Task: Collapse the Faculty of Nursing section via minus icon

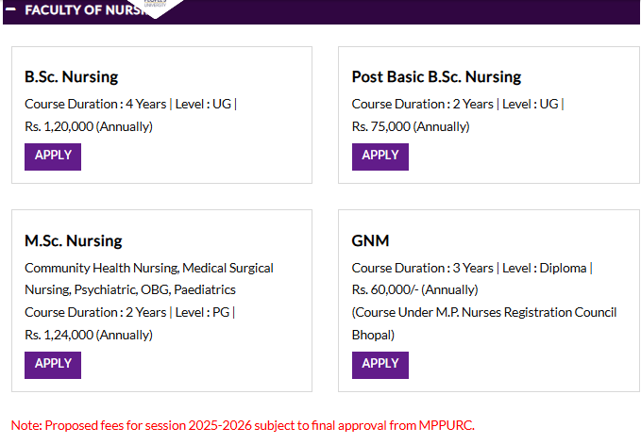Action: click(x=9, y=10)
